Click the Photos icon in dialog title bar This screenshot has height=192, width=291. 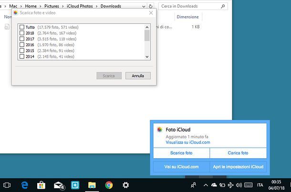pyautogui.click(x=16, y=13)
